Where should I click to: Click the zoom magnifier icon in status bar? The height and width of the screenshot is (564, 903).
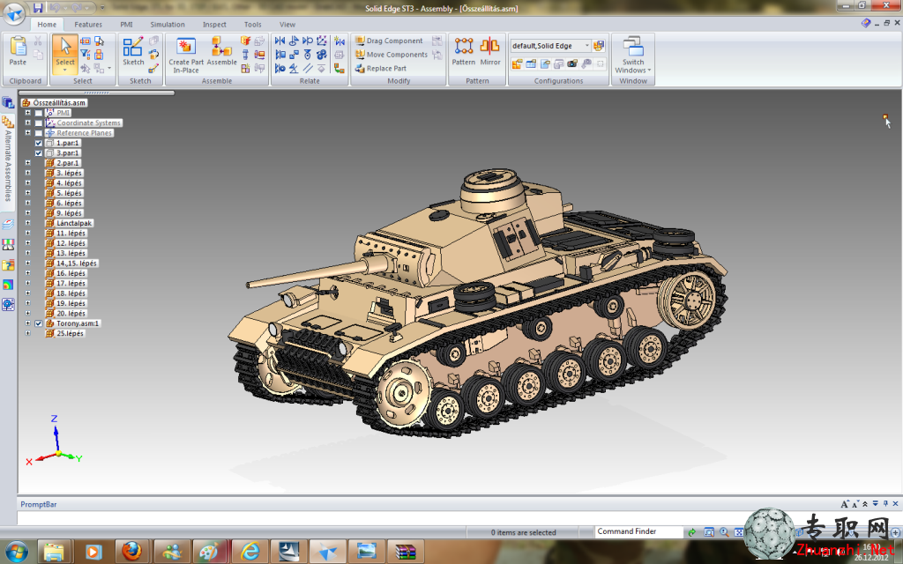(x=724, y=532)
